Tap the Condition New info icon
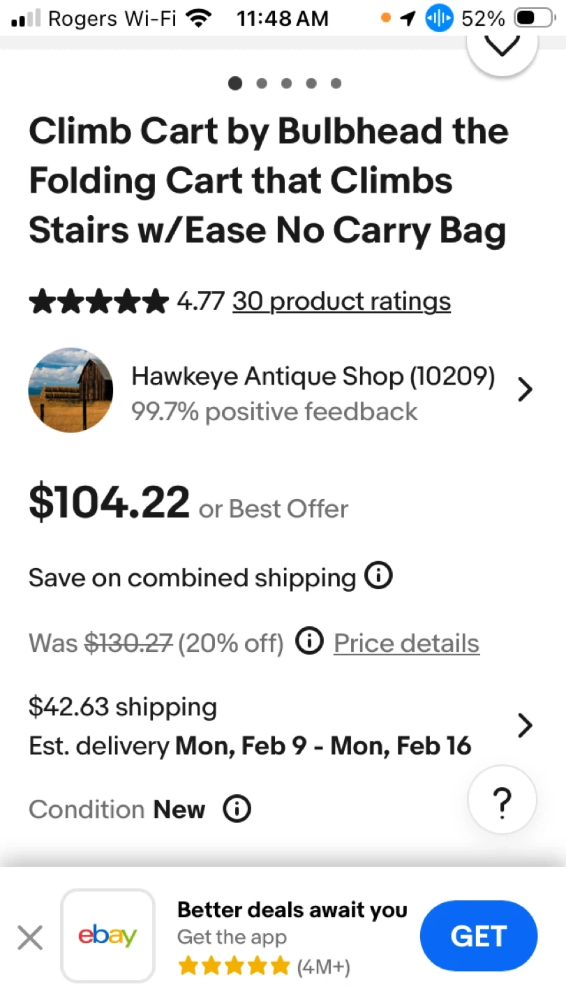566x1005 pixels. (x=237, y=809)
